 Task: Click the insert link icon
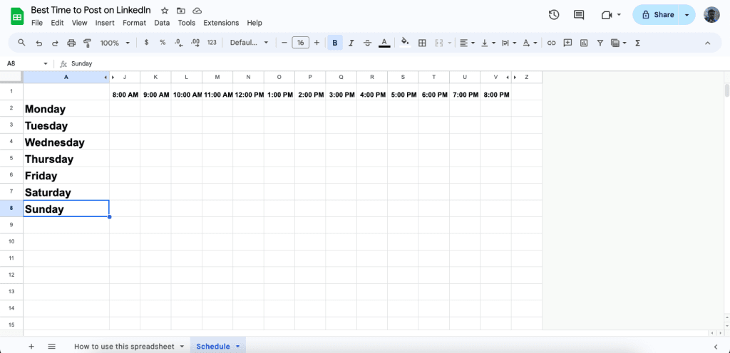[552, 43]
